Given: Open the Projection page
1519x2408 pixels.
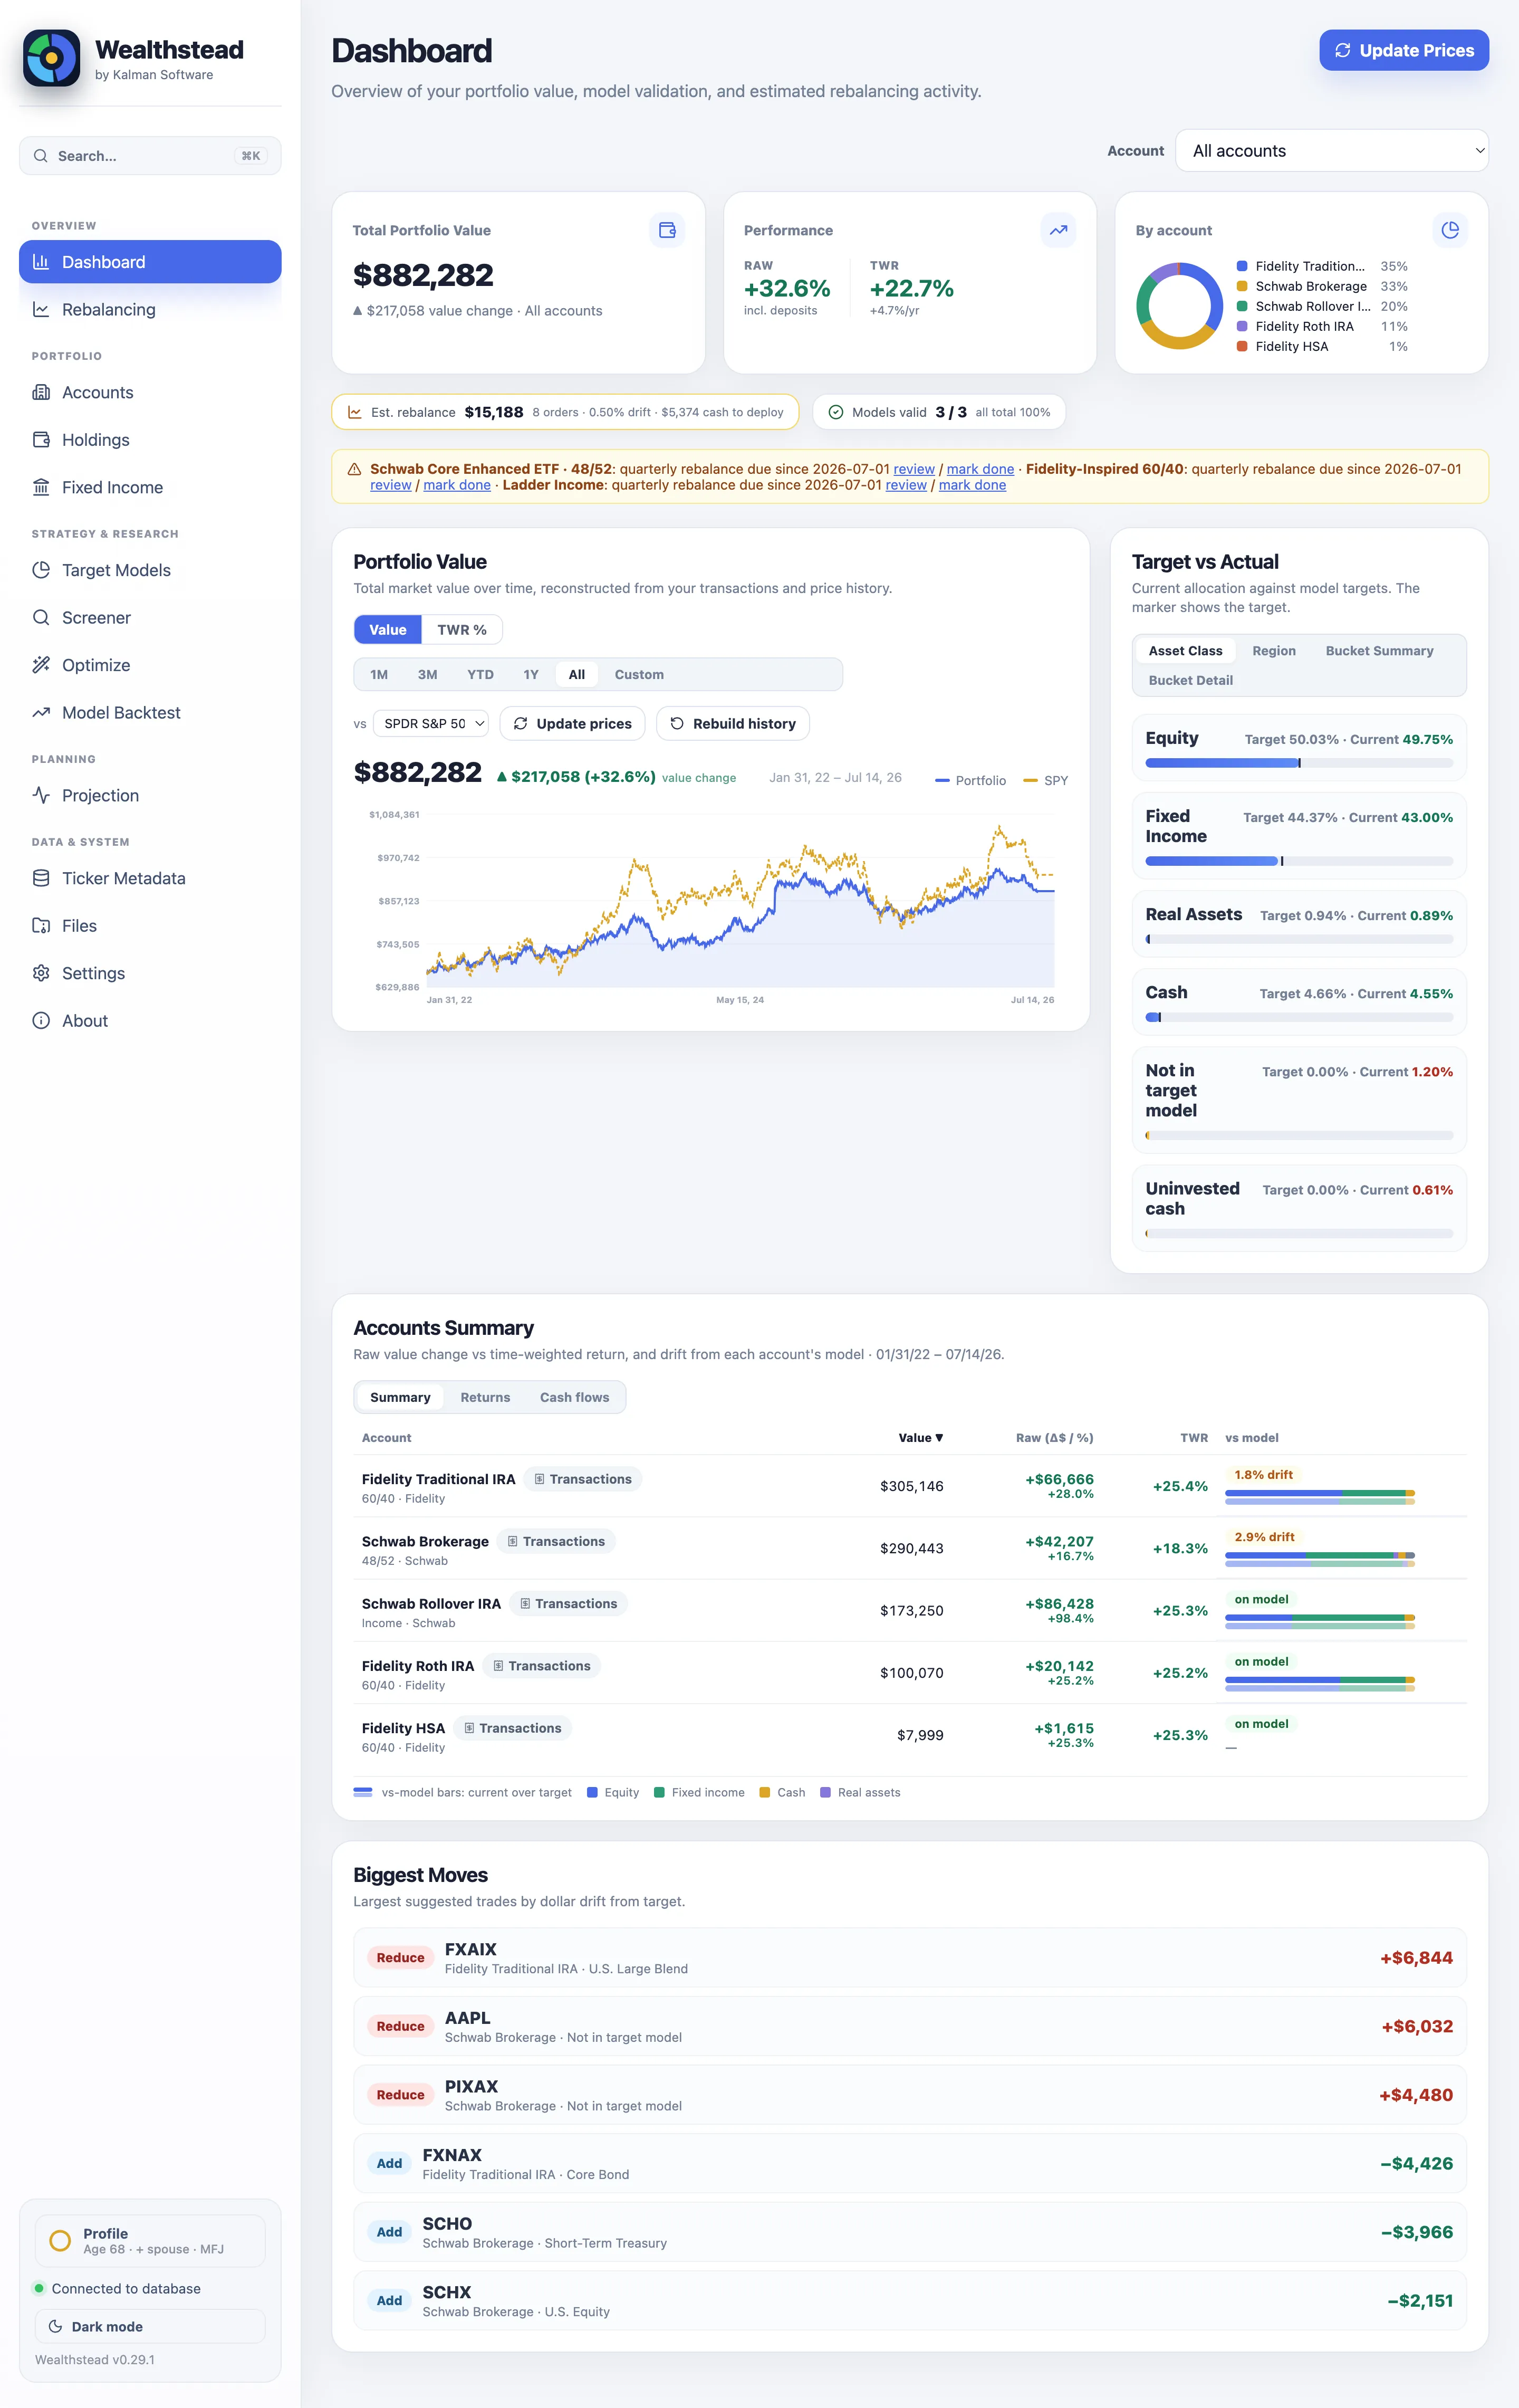Looking at the screenshot, I should pyautogui.click(x=150, y=796).
